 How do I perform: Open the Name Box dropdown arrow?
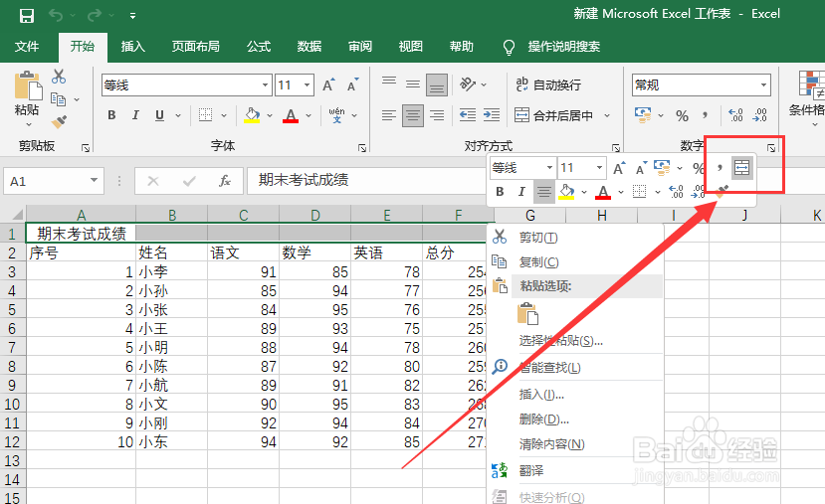click(x=94, y=181)
